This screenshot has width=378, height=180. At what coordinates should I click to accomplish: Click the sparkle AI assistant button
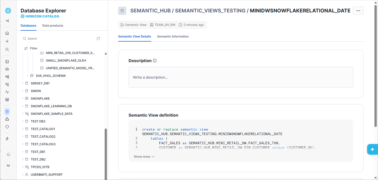click(372, 149)
